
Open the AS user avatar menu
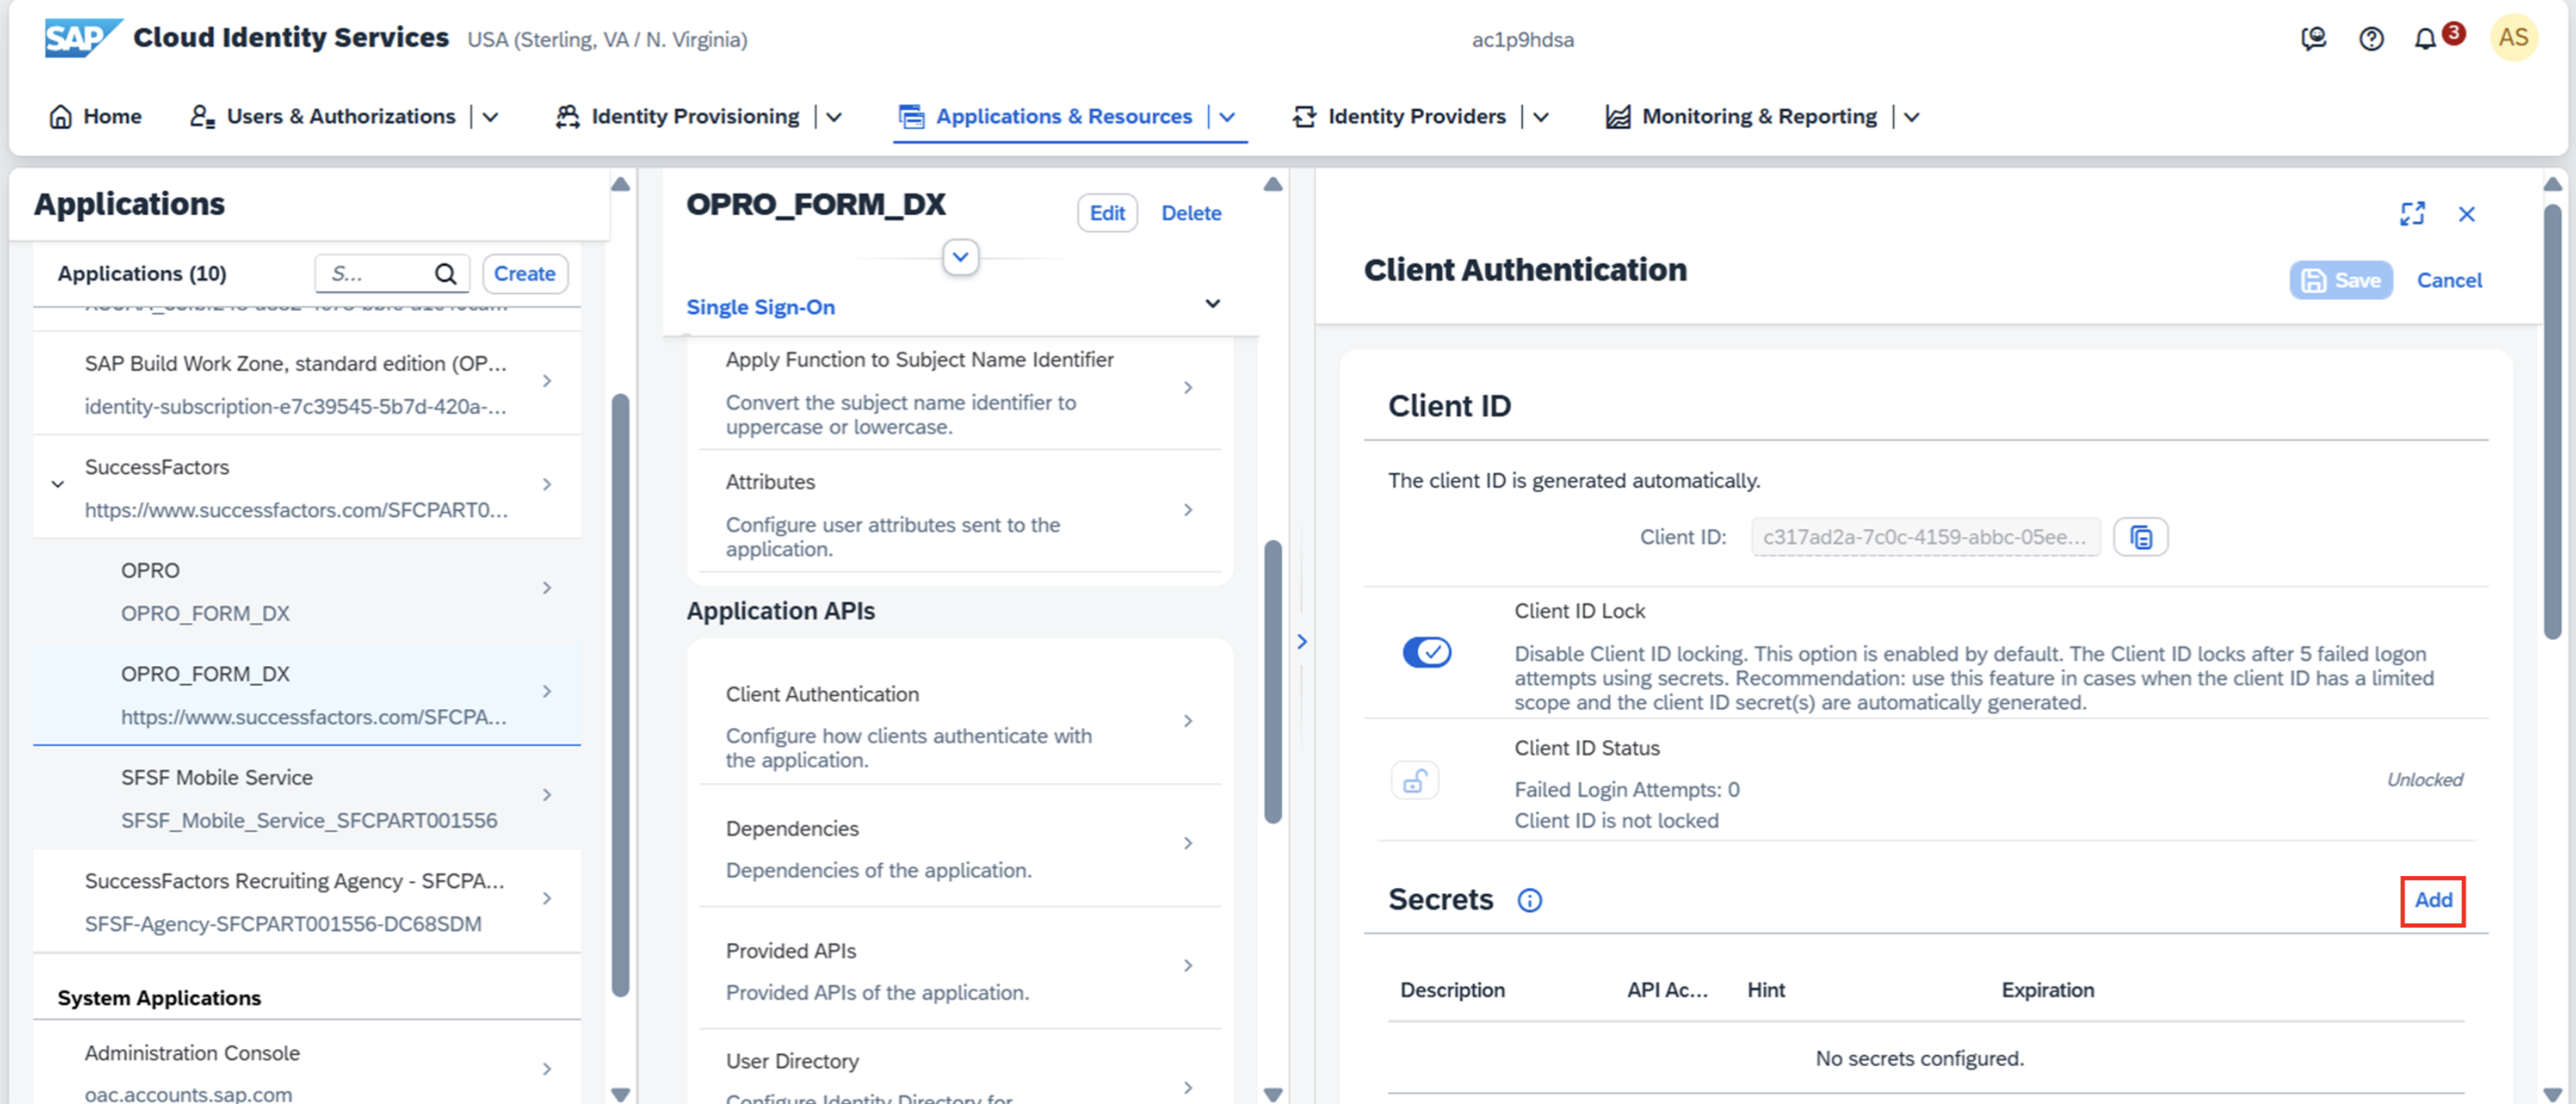[2512, 38]
